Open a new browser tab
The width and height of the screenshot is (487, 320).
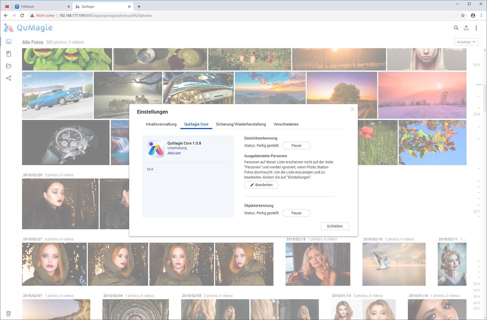coord(139,6)
